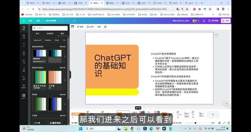The height and width of the screenshot is (132, 251).
Task: Filter styles by Bold
Action: click(57, 40)
